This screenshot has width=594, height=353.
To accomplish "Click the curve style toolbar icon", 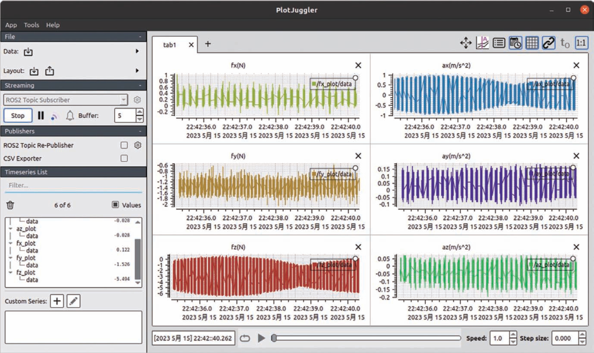I will coord(482,43).
